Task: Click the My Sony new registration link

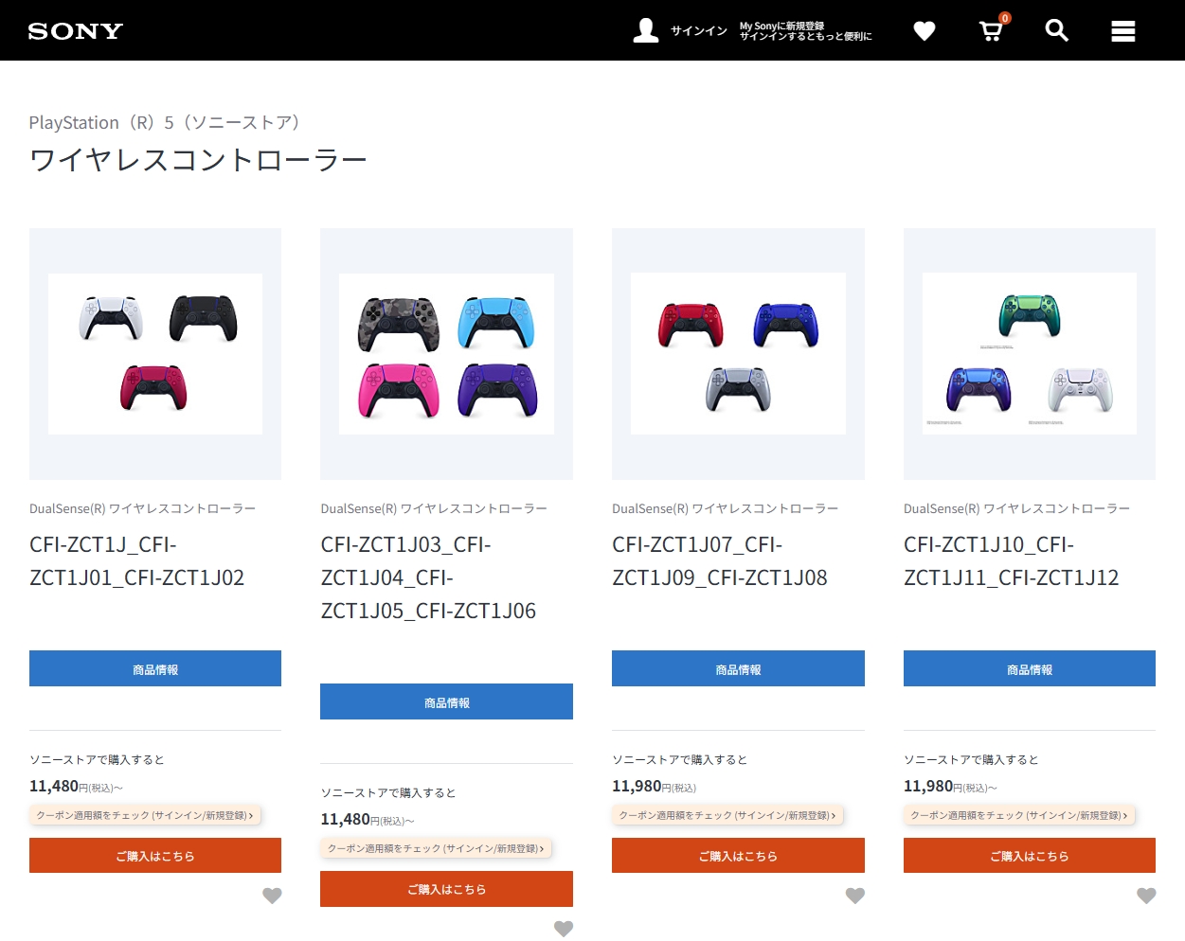Action: click(x=805, y=31)
